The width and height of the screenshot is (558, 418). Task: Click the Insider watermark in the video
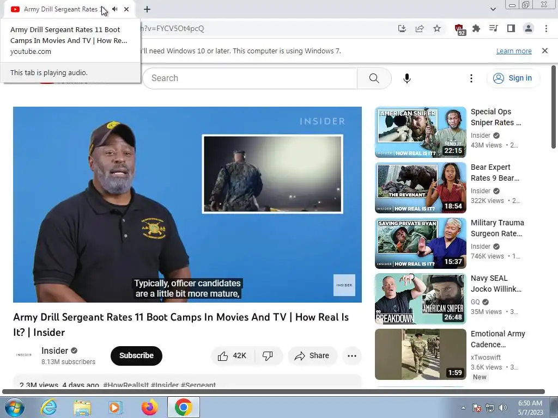point(344,285)
